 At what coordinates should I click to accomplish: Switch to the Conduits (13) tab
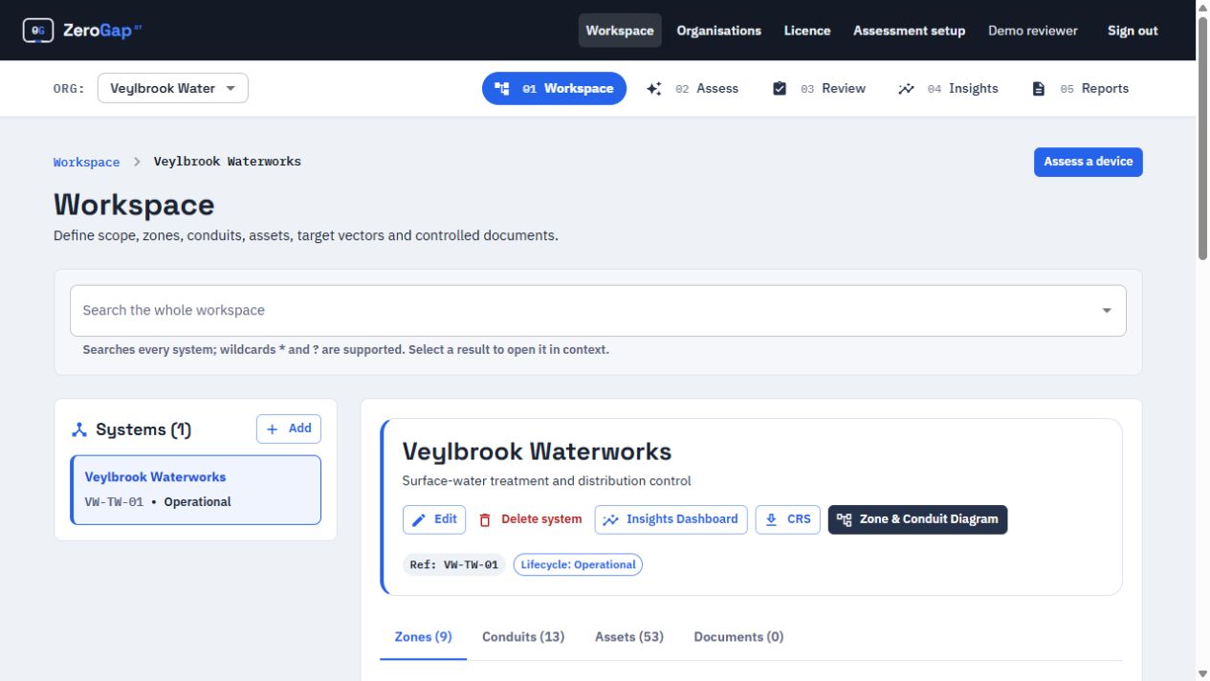pyautogui.click(x=523, y=637)
